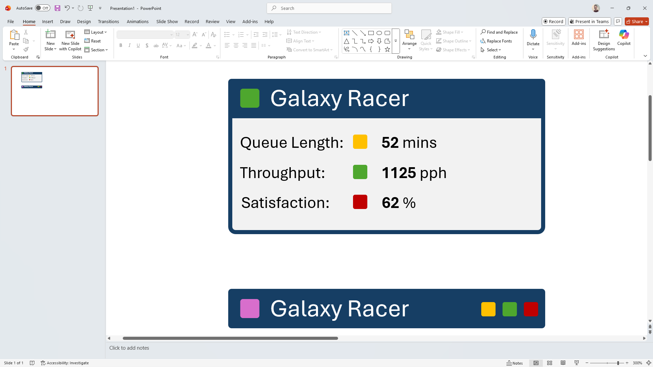Insert a text box shape
This screenshot has height=367, width=653.
click(x=347, y=33)
